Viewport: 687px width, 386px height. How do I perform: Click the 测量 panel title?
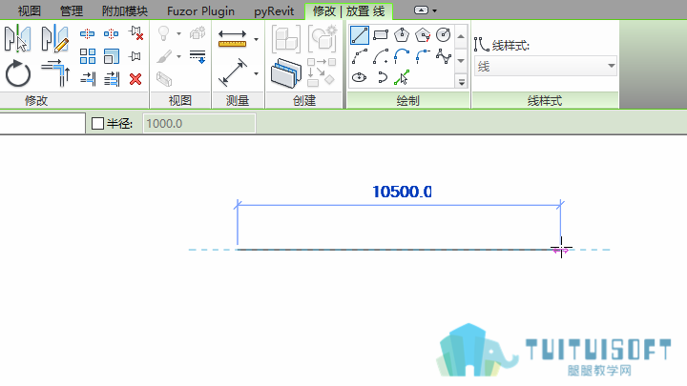pyautogui.click(x=238, y=101)
